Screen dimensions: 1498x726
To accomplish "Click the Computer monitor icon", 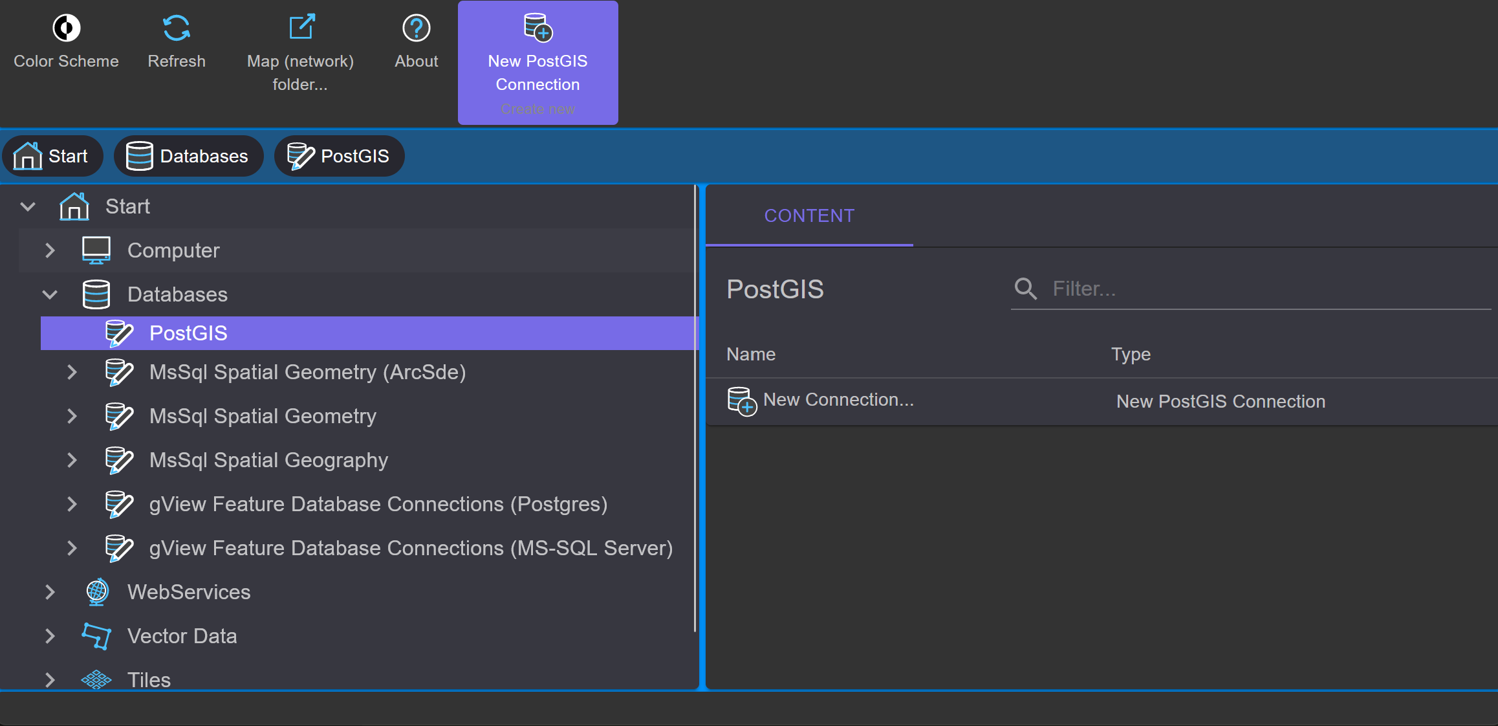I will tap(96, 250).
